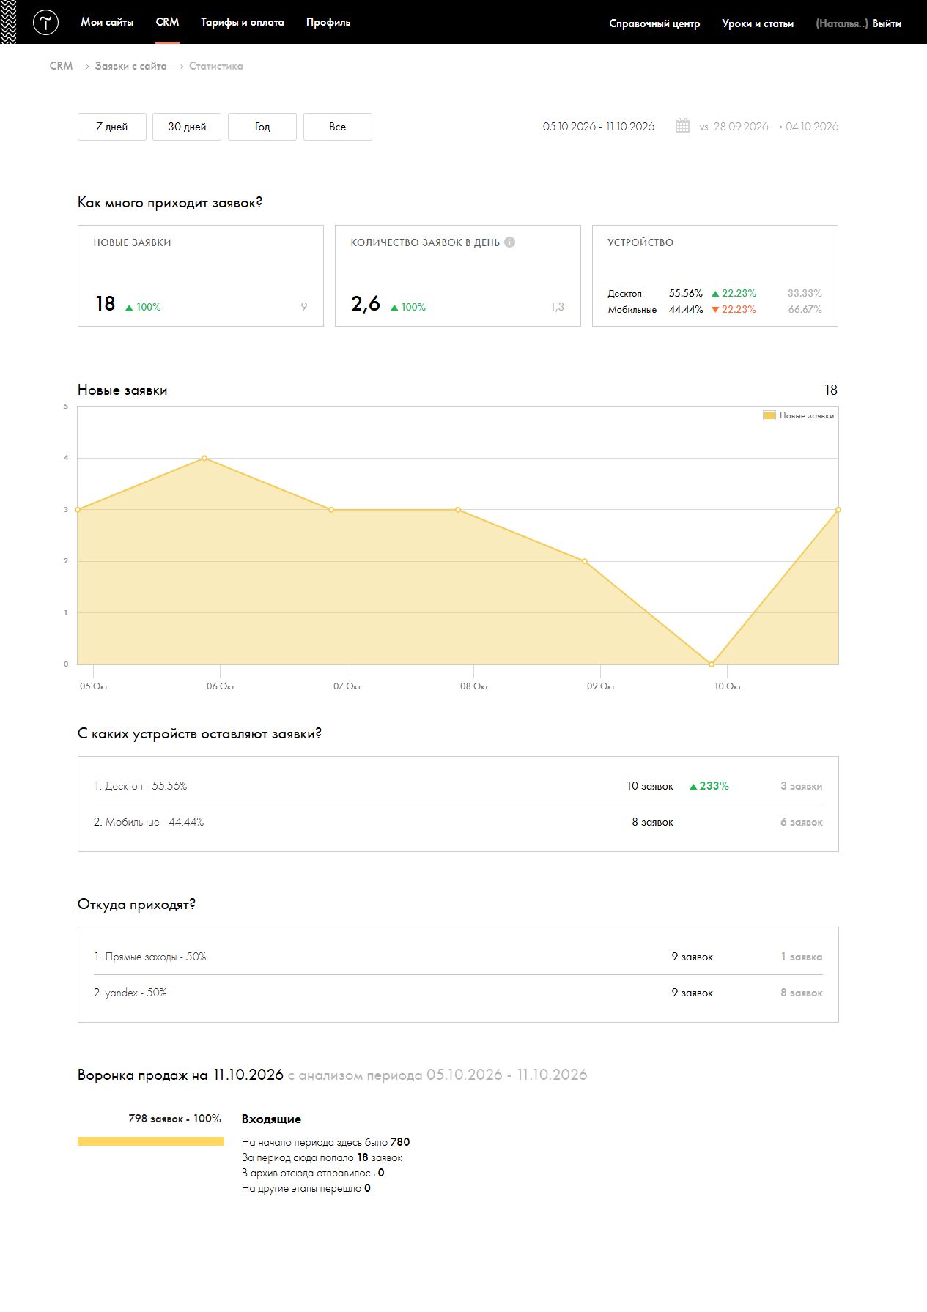This screenshot has width=927, height=1312.
Task: Open the calendar date picker icon
Action: pos(682,126)
